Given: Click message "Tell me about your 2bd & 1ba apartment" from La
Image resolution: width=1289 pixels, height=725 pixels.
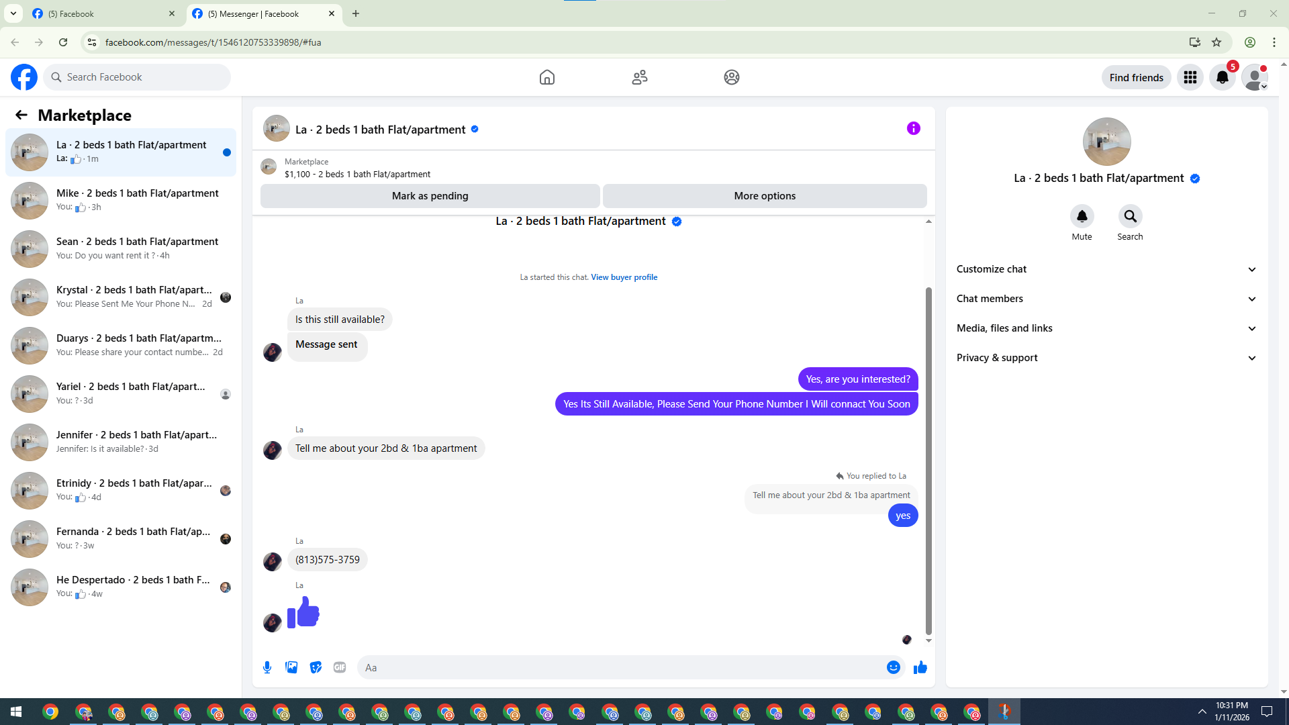Looking at the screenshot, I should coord(386,448).
